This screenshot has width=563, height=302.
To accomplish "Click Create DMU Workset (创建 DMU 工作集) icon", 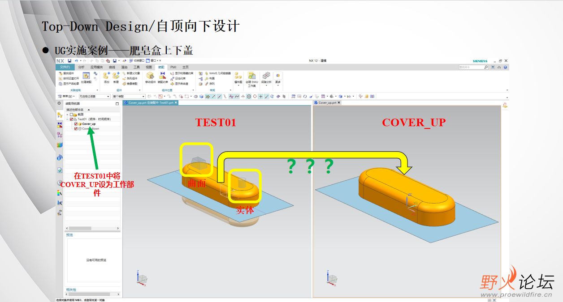I will 252,79.
